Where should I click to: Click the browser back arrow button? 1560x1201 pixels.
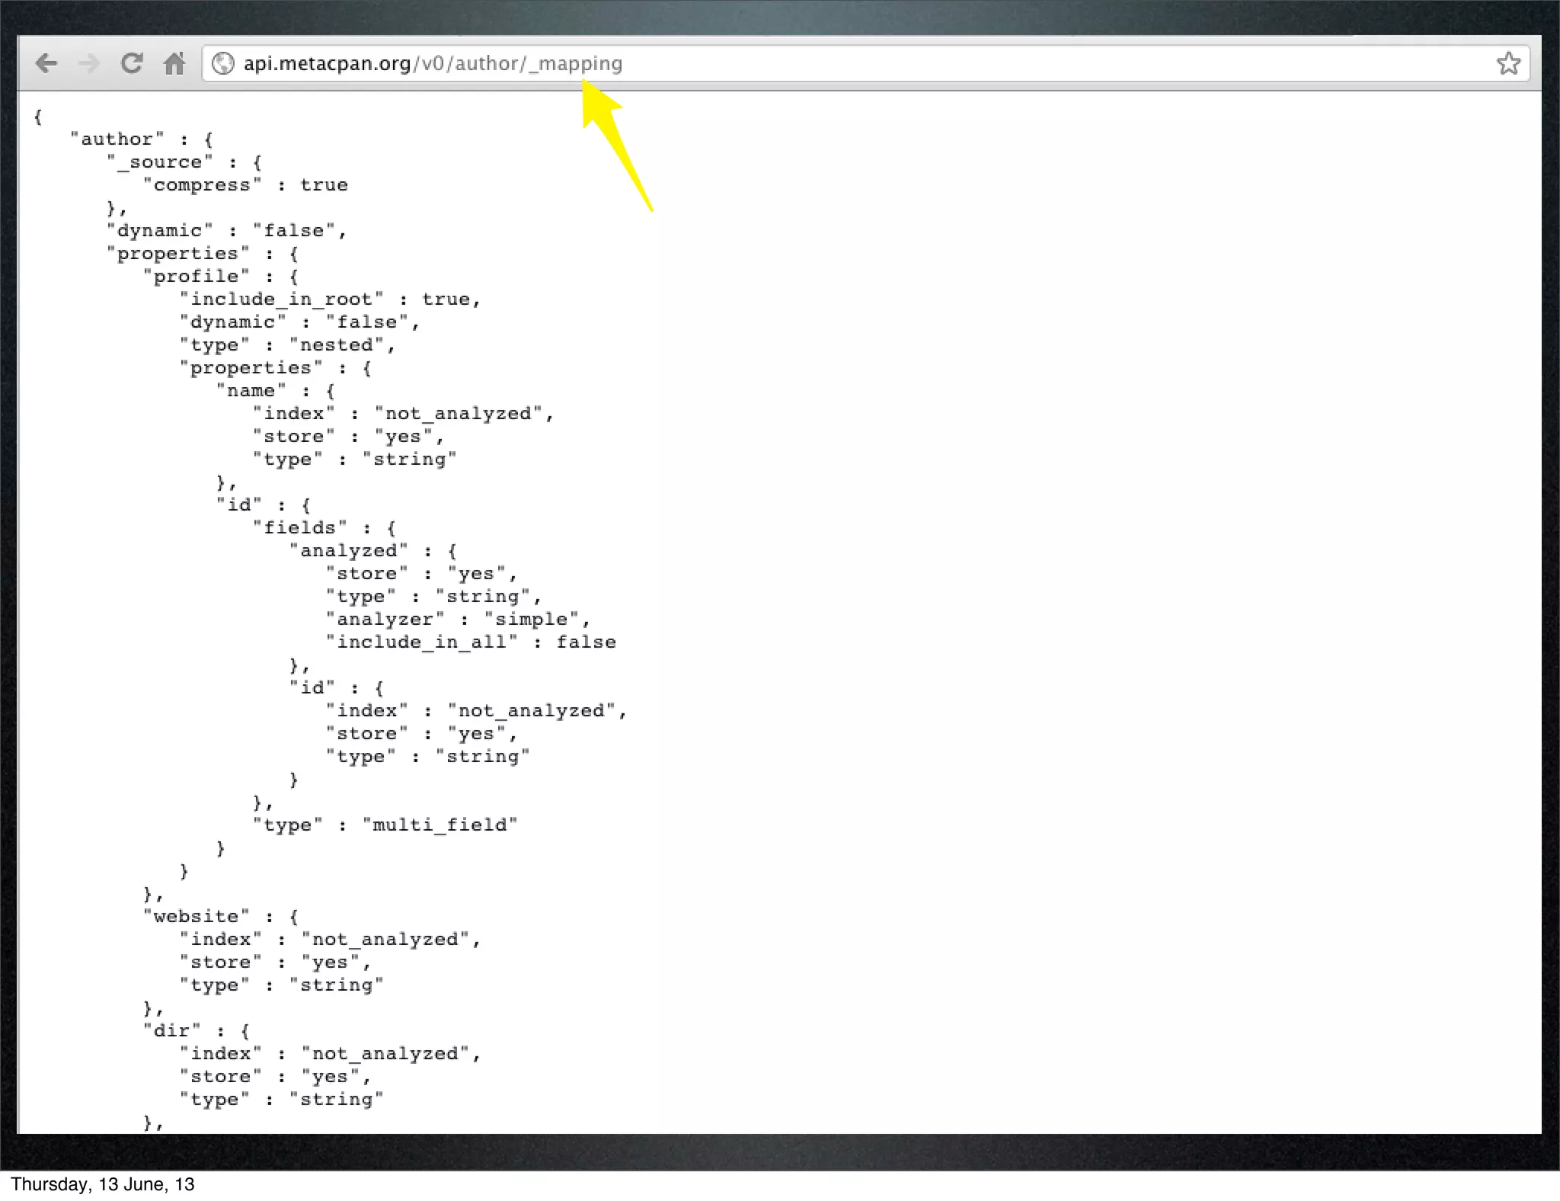pyautogui.click(x=46, y=63)
